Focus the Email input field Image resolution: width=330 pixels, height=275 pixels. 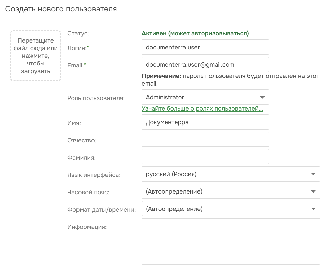tap(205, 65)
